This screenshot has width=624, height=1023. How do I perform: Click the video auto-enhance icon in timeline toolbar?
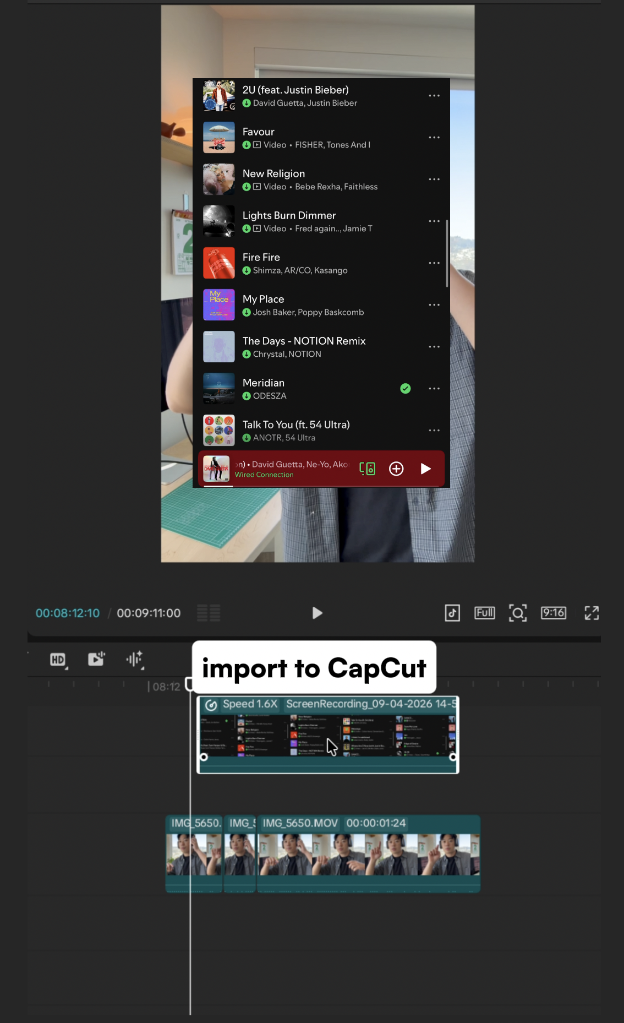(x=96, y=659)
